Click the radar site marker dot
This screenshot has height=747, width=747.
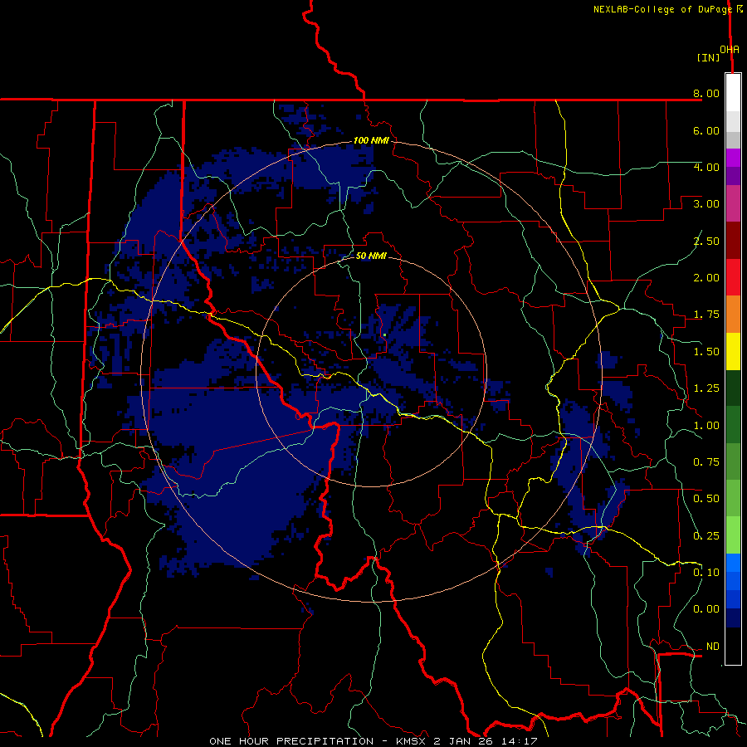click(384, 335)
